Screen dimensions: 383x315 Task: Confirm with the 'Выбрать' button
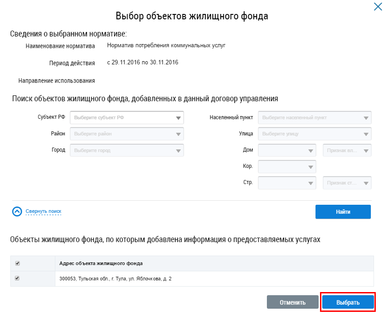point(348,302)
